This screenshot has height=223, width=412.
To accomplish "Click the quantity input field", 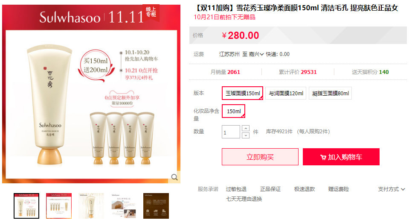I will click(x=231, y=132).
